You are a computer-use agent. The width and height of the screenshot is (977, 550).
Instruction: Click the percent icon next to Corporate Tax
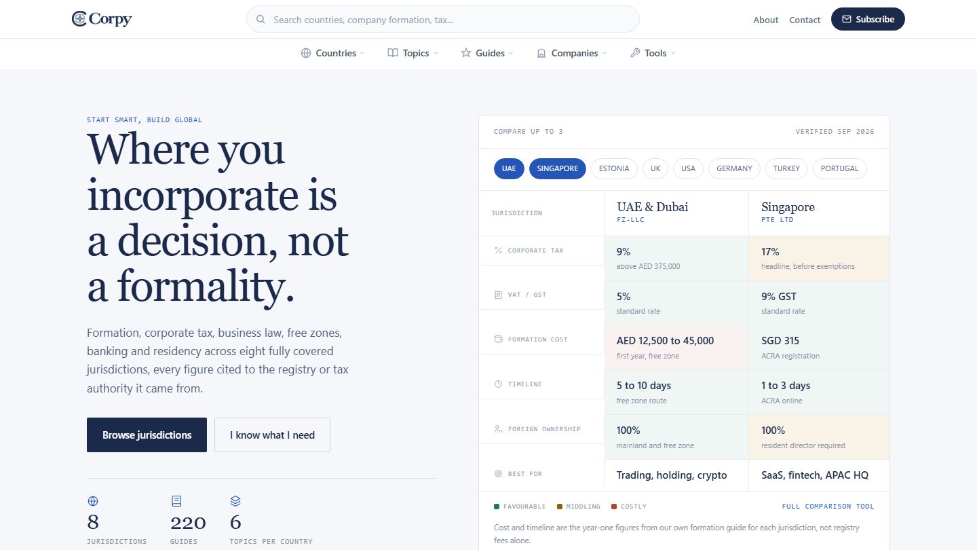click(499, 251)
